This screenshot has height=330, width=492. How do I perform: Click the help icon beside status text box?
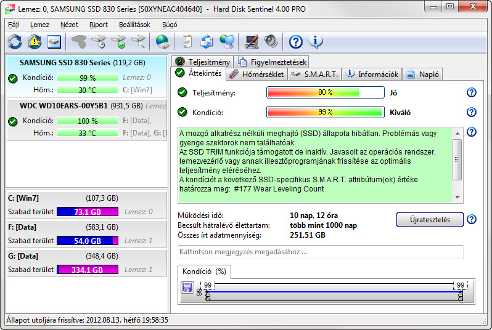click(x=471, y=132)
